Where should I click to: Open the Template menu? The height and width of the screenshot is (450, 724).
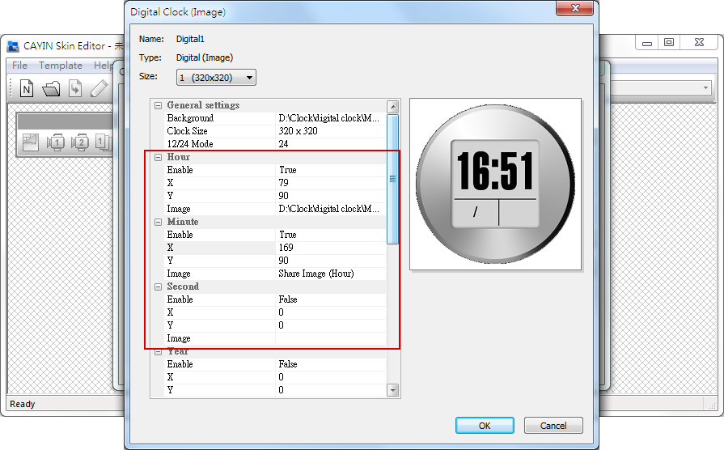[61, 65]
